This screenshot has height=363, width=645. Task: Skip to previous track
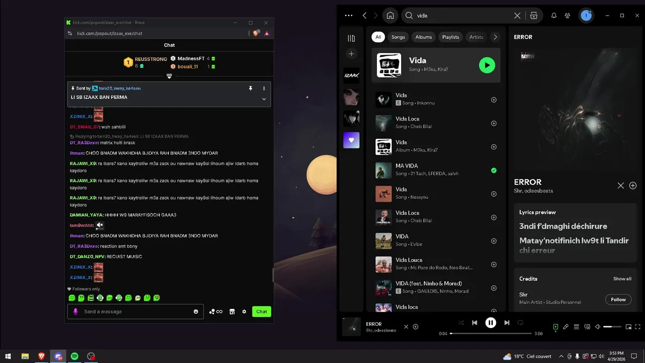(475, 323)
